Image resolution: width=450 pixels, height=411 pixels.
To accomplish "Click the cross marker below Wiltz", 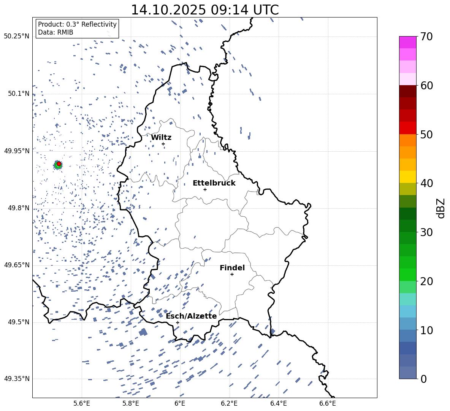I will point(163,144).
